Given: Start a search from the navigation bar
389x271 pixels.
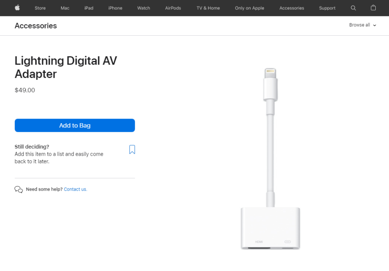Looking at the screenshot, I should coord(353,8).
